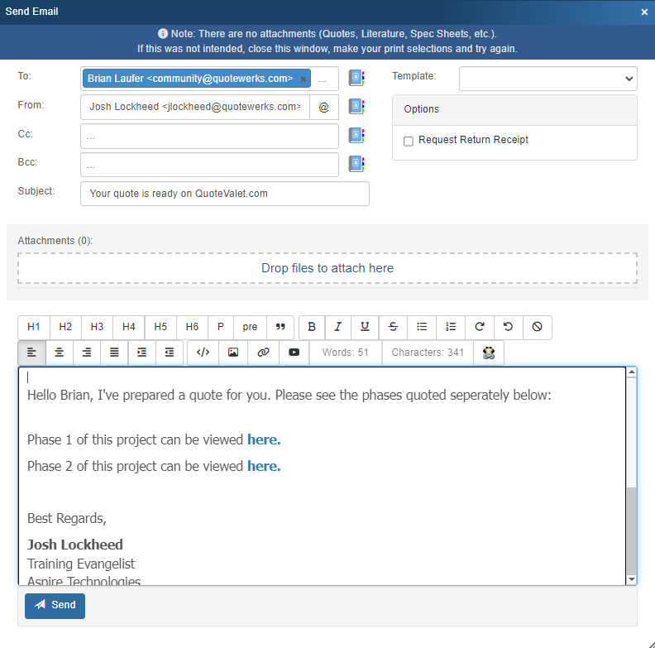This screenshot has height=648, width=655.
Task: Insert an image using the picture icon
Action: 233,353
